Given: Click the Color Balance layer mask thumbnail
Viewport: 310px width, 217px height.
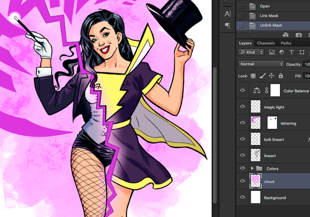Looking at the screenshot, I should pyautogui.click(x=275, y=90).
